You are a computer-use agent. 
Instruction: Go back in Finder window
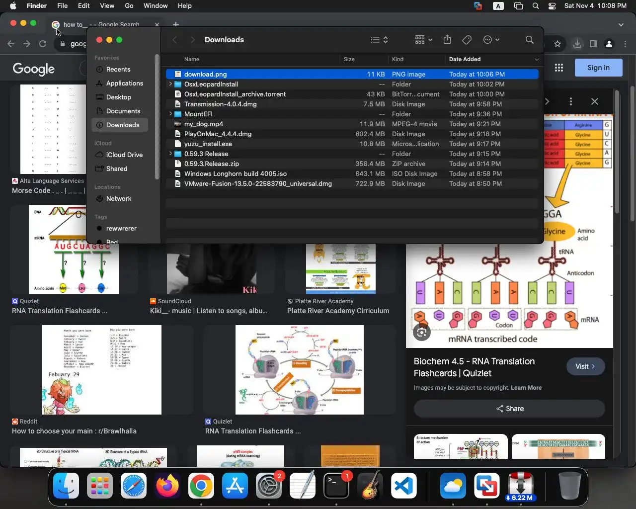pyautogui.click(x=174, y=40)
